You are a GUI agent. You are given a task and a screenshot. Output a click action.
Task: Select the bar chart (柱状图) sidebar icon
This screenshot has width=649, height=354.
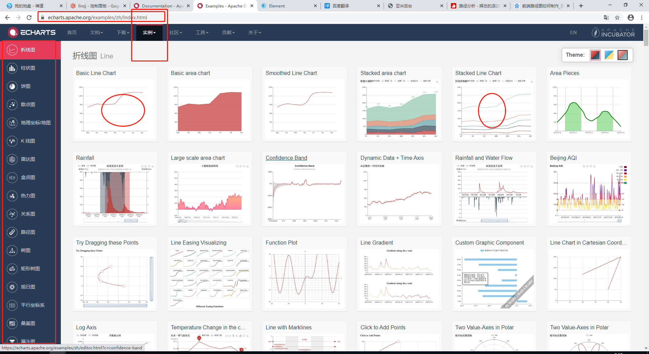pos(12,68)
